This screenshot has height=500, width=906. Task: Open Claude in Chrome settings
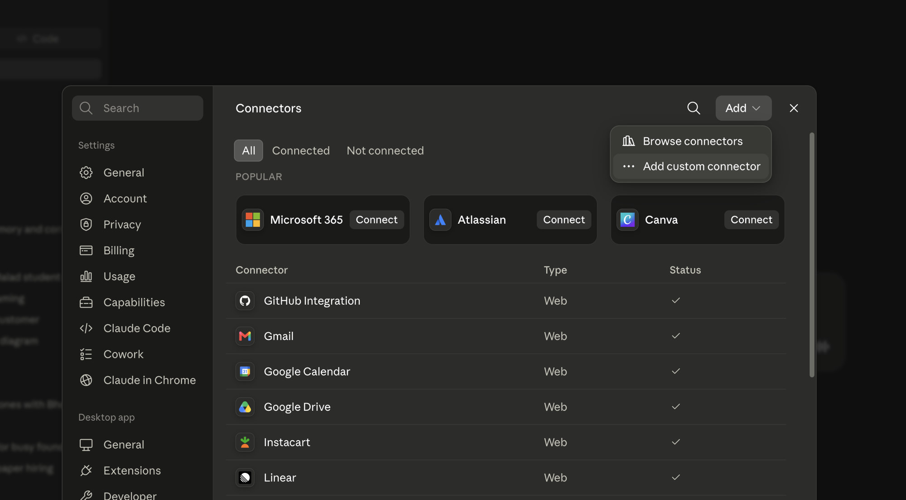[x=137, y=380]
